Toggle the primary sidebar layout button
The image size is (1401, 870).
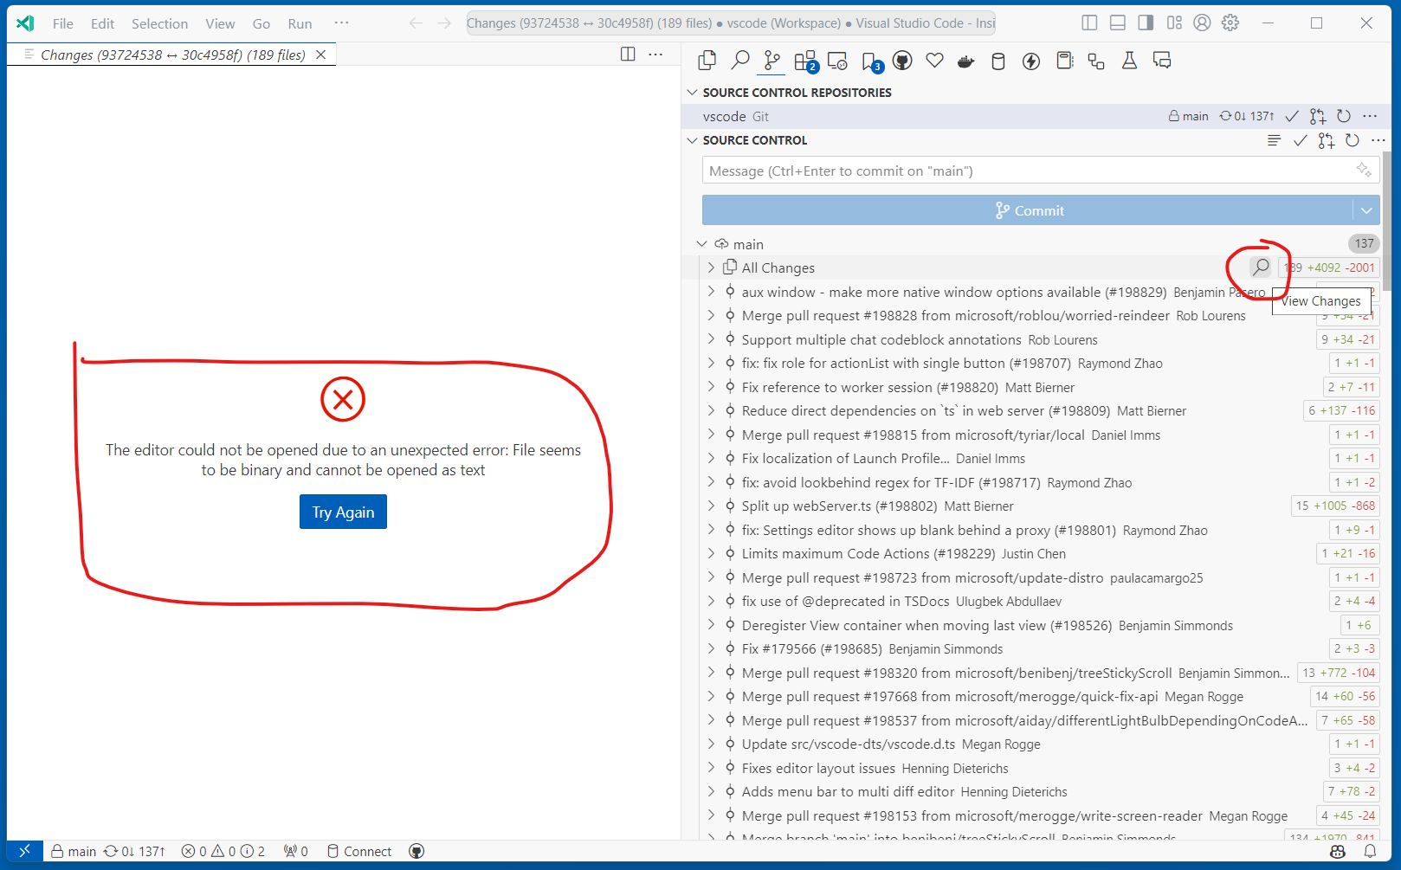1088,23
